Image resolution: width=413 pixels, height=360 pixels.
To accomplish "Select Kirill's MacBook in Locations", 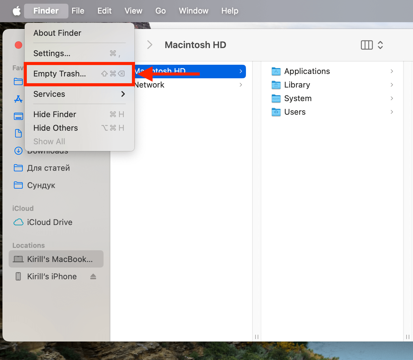I will click(56, 259).
